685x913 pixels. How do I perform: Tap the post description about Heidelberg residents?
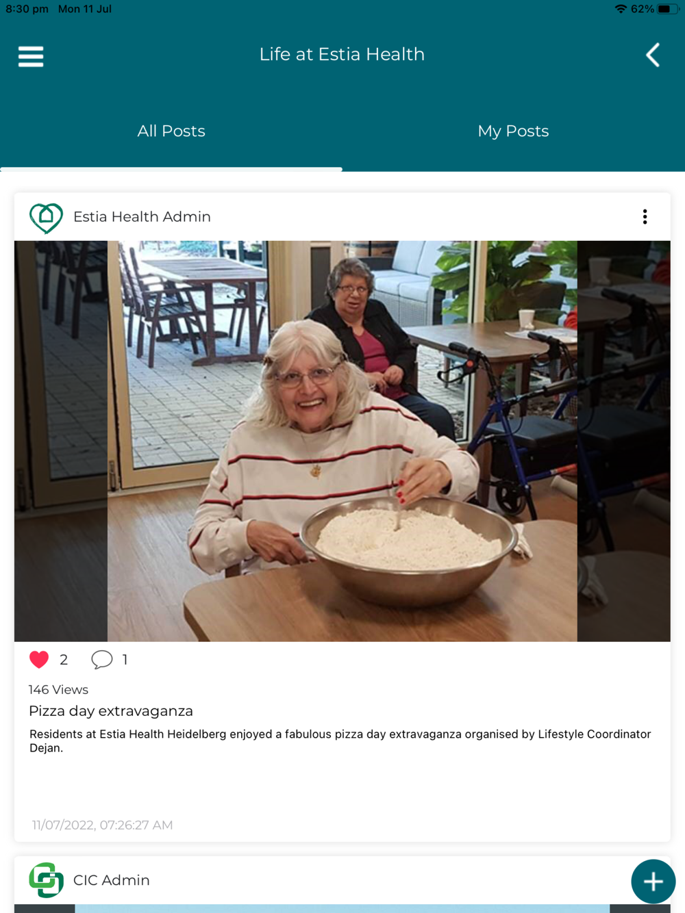[x=340, y=741]
